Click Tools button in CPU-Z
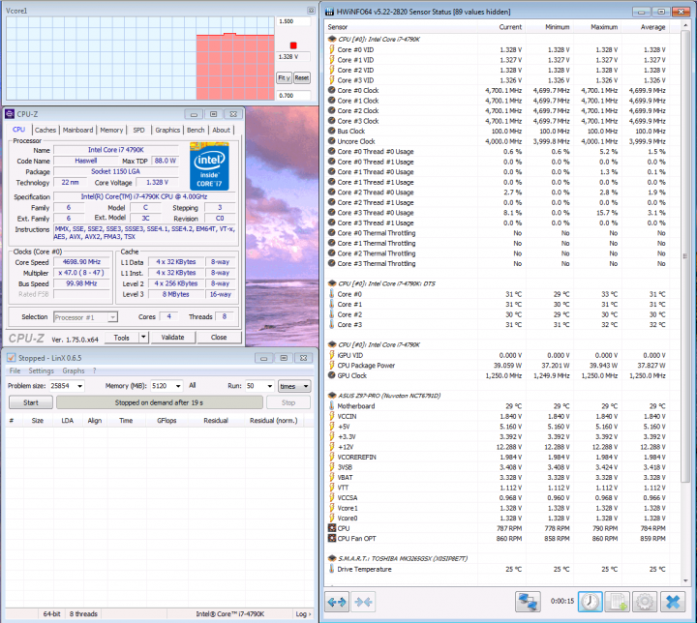Image resolution: width=697 pixels, height=623 pixels. [x=121, y=338]
